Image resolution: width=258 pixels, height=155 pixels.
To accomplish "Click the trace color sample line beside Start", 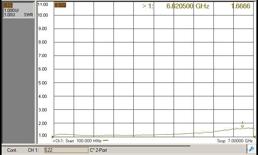I will click(106, 140).
